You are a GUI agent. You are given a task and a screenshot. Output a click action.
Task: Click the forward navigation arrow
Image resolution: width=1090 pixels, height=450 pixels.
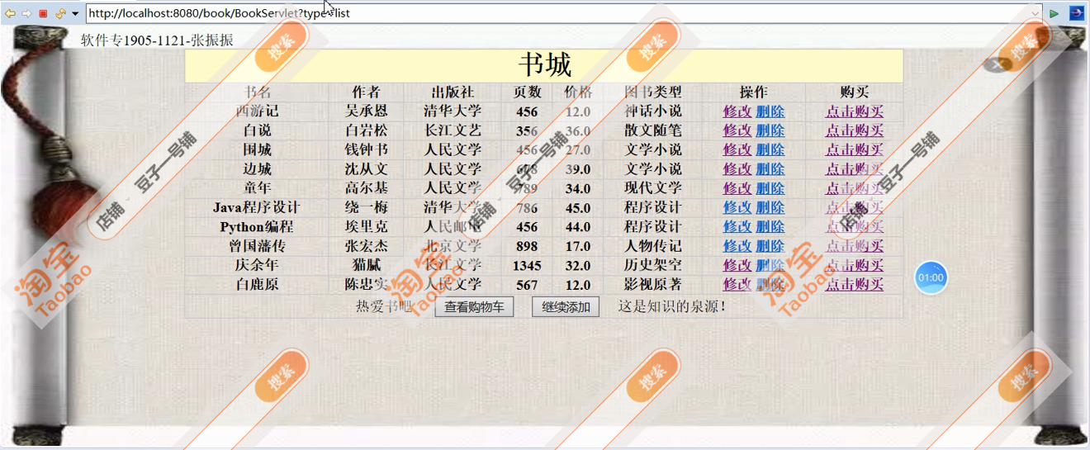tap(26, 13)
